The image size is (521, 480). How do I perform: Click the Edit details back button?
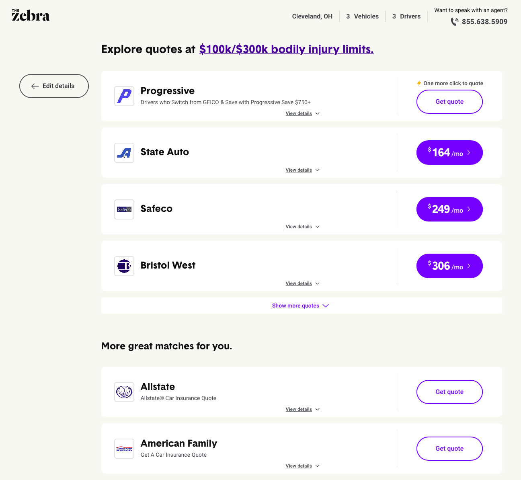pos(54,86)
